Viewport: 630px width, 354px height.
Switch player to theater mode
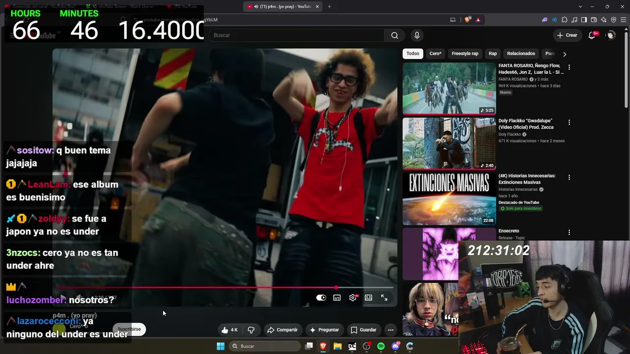pos(368,297)
